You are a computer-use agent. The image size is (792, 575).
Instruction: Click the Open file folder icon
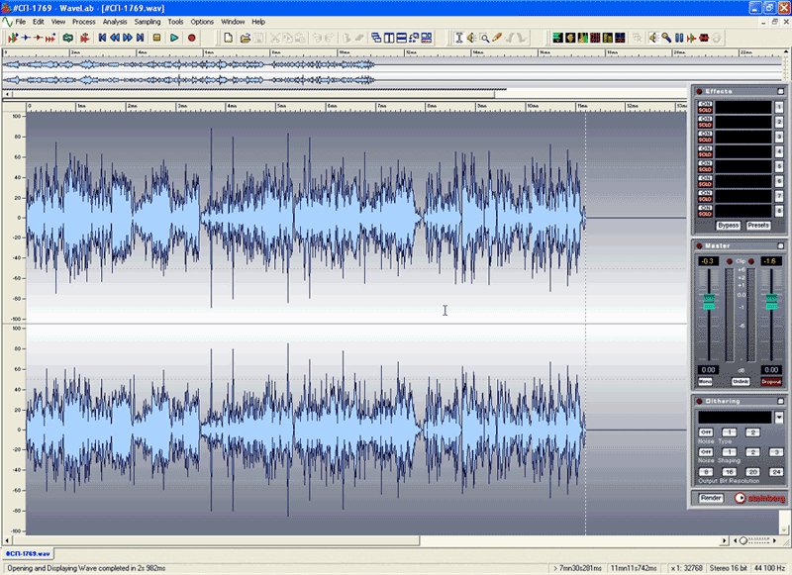[x=244, y=38]
